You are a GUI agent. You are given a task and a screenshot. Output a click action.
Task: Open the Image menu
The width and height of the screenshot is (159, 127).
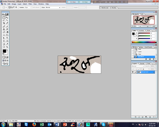[14, 4]
